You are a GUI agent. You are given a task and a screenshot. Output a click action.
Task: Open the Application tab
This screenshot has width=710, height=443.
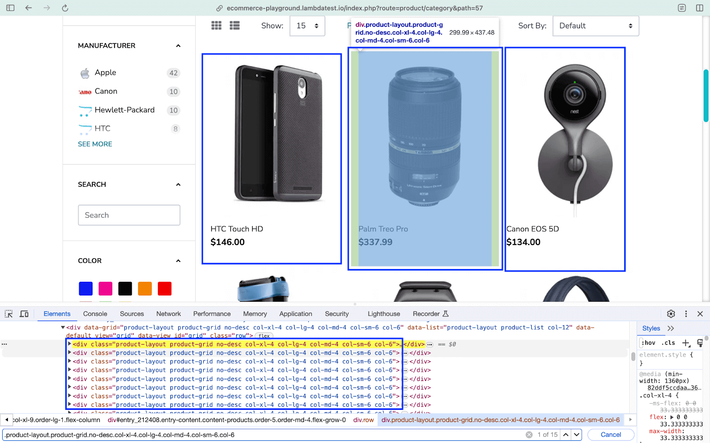[x=296, y=314]
